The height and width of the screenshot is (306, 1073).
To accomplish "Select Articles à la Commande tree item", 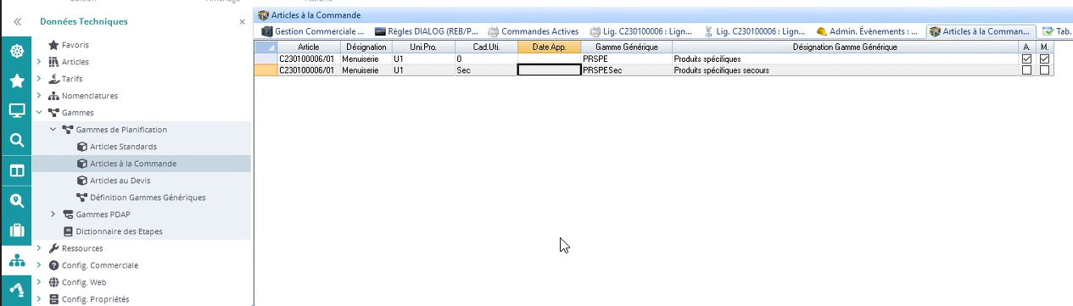I will 142,164.
